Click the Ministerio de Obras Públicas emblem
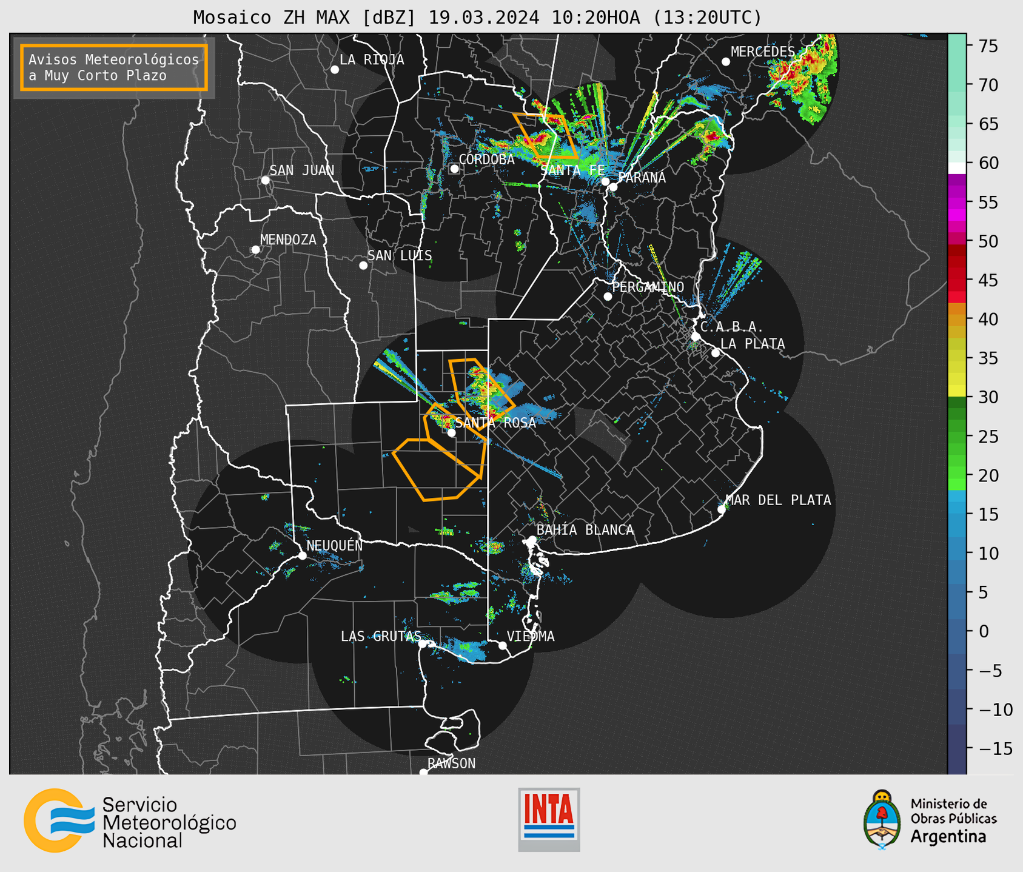This screenshot has width=1023, height=872. [882, 820]
